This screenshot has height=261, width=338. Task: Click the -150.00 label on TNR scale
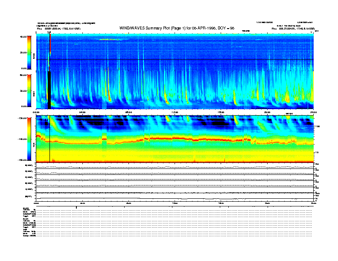click(x=22, y=160)
